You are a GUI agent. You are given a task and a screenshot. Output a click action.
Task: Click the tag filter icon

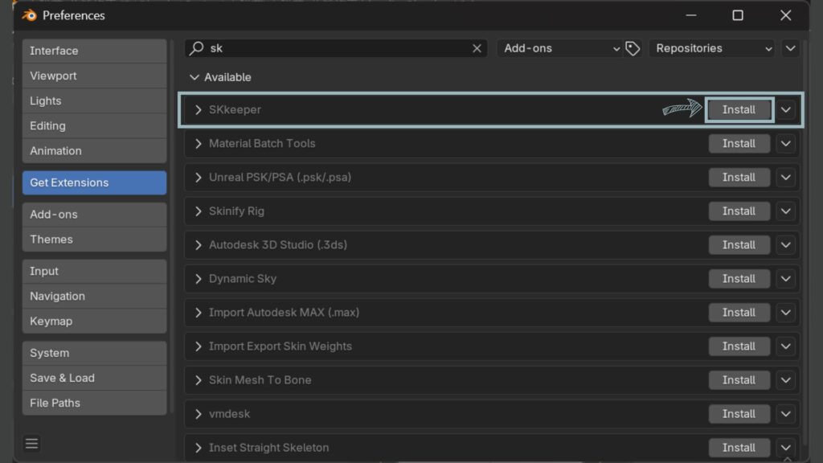[633, 48]
